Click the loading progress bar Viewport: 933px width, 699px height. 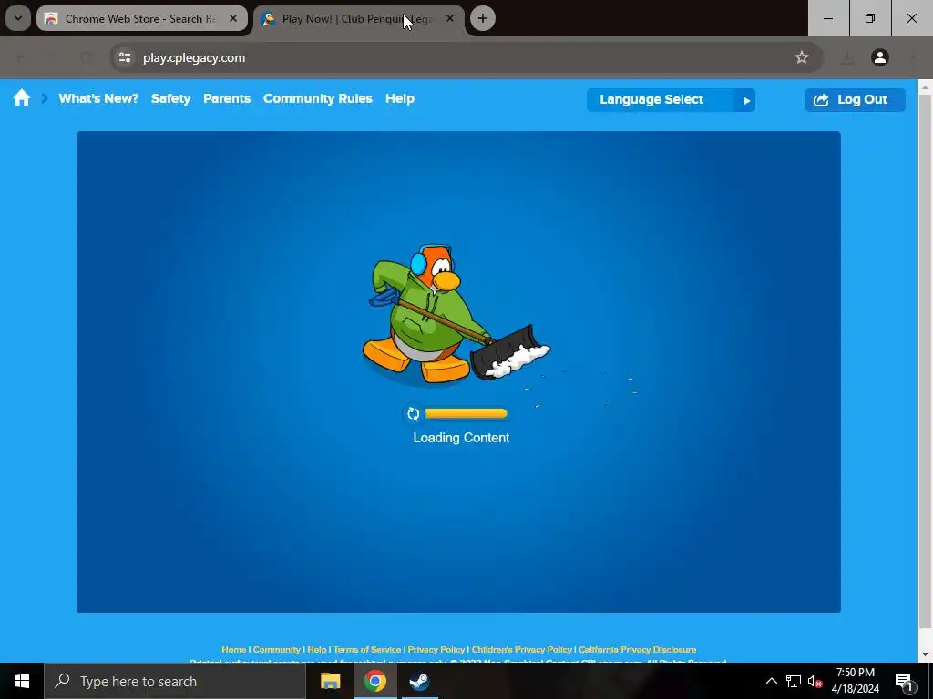466,414
